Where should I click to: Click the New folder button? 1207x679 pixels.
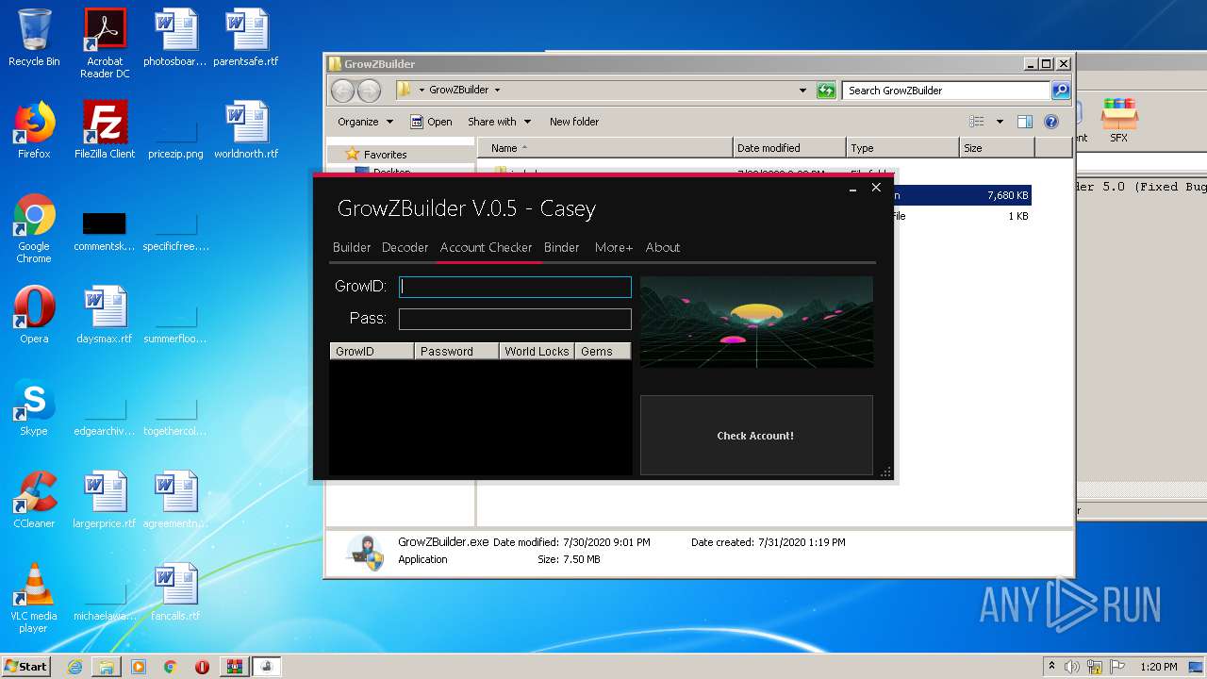coord(574,122)
